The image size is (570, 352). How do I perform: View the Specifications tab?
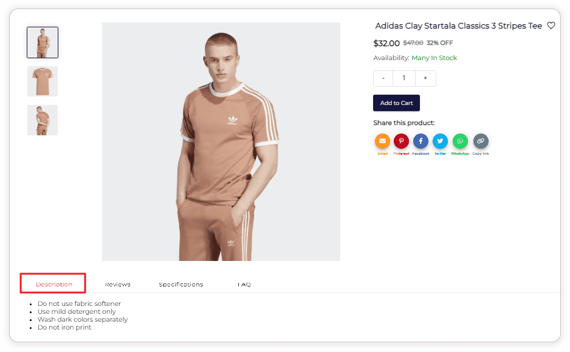tap(181, 284)
